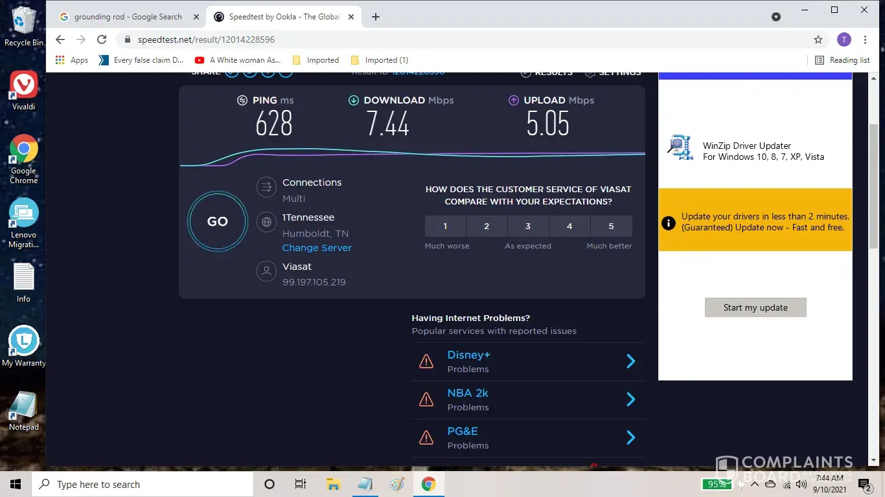Open Reading list in bookmarks bar
The height and width of the screenshot is (497, 885).
(842, 60)
